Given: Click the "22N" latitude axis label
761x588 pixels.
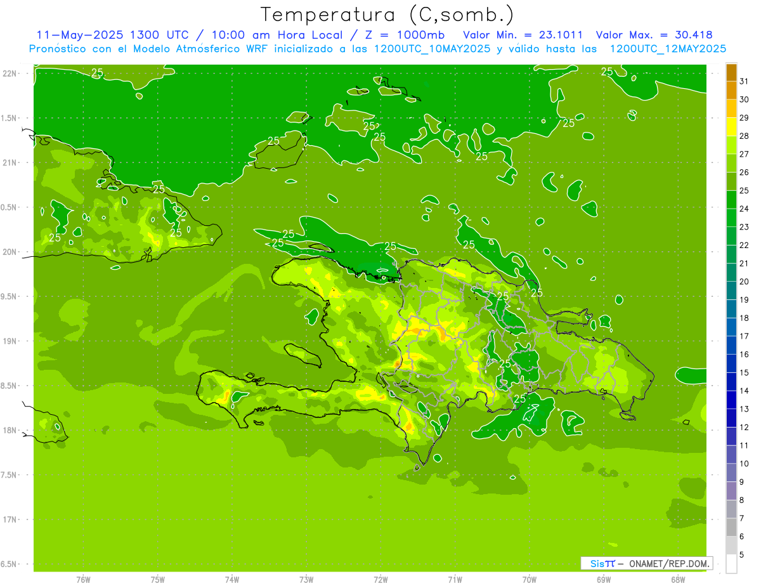Looking at the screenshot, I should [10, 74].
